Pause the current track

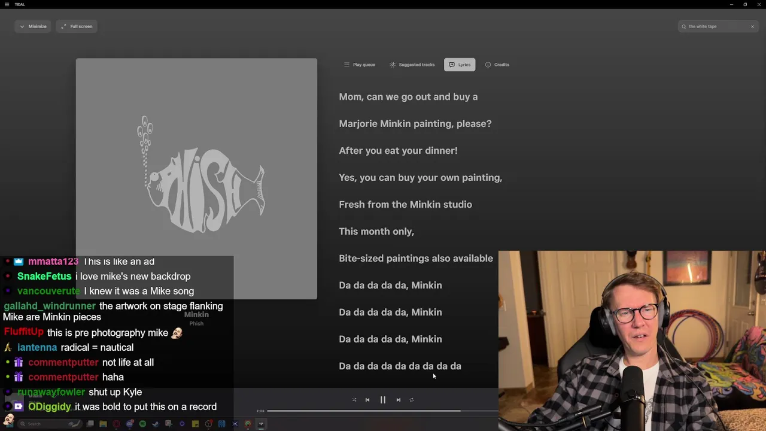[383, 400]
